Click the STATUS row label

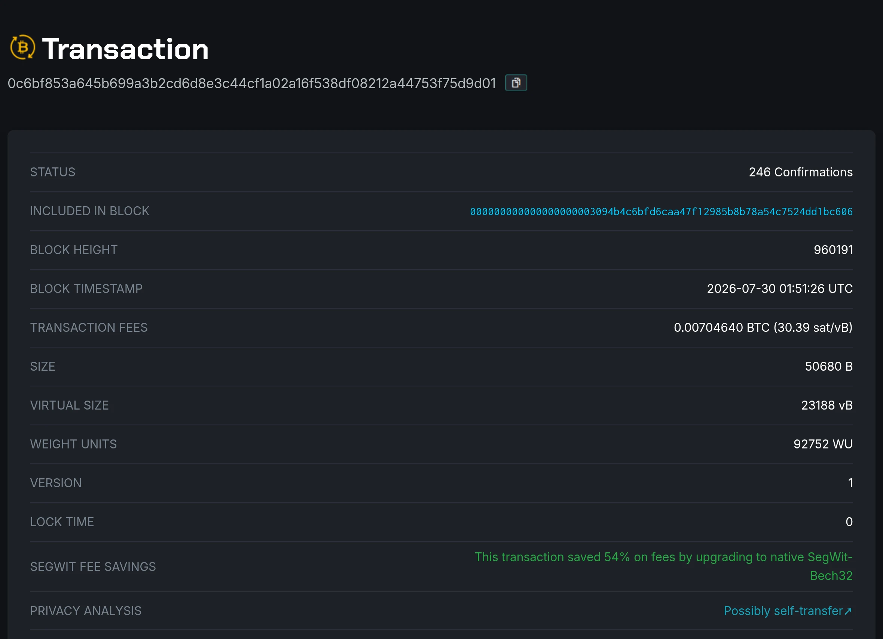(53, 172)
